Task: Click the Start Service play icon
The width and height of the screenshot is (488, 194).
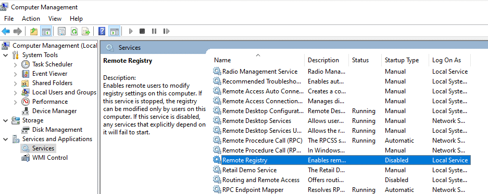Action: 131,31
